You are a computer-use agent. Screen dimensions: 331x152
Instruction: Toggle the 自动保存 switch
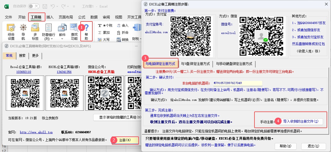click(34, 6)
